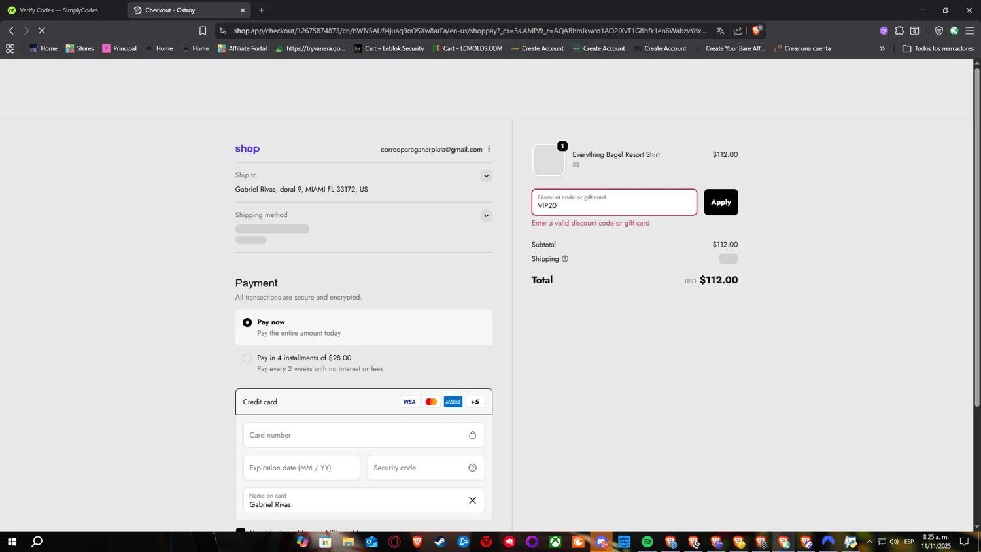Expand the Shipping method section
This screenshot has width=981, height=552.
[x=486, y=216]
